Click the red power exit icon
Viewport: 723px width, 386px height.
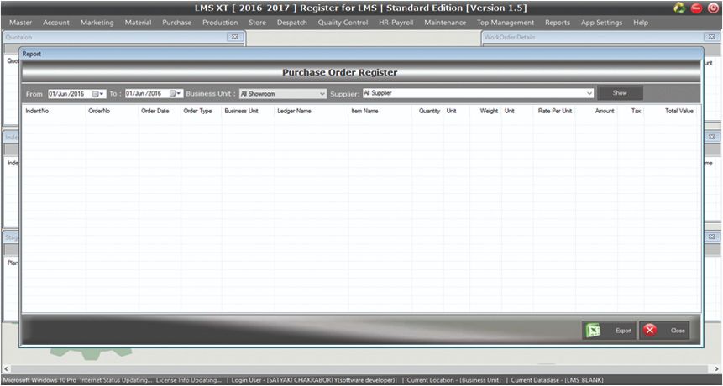pyautogui.click(x=713, y=8)
